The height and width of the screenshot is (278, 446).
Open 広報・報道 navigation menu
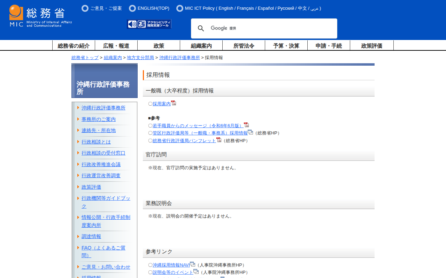[x=116, y=46]
